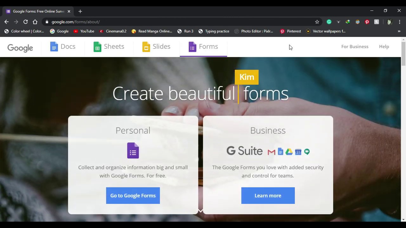The height and width of the screenshot is (228, 406).
Task: Click the Business card heading
Action: (x=268, y=130)
